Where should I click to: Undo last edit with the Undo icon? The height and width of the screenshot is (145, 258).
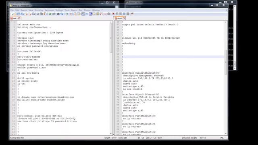tap(50, 14)
